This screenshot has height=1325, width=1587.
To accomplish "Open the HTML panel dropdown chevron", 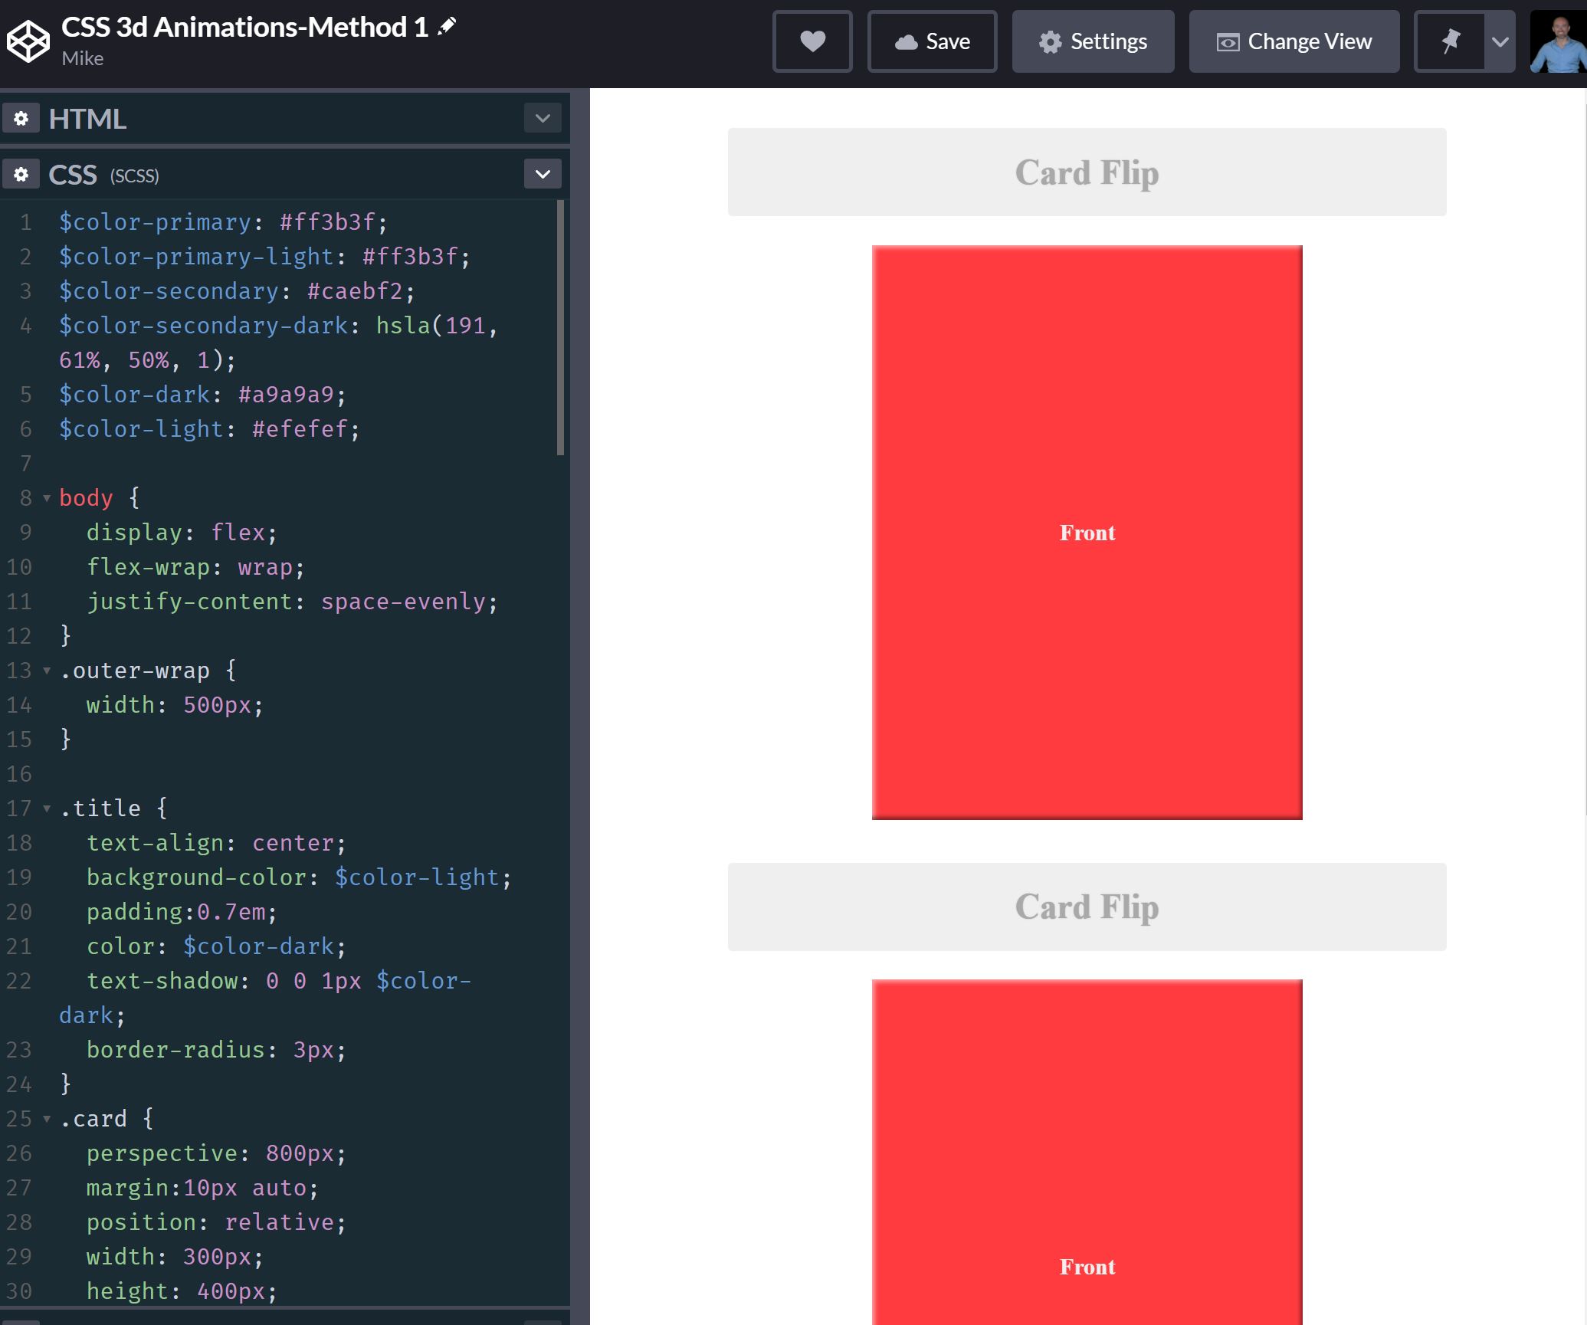I will coord(543,117).
